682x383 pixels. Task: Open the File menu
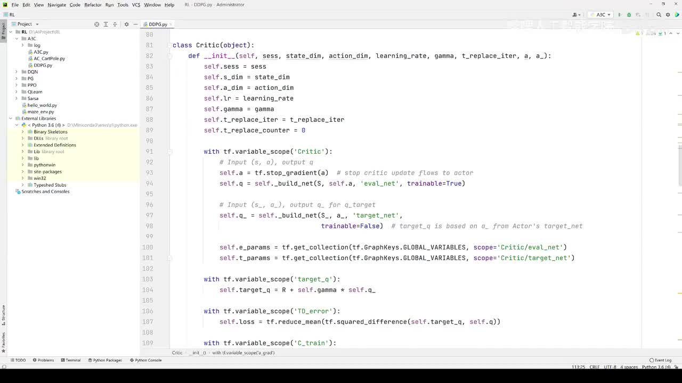15,5
